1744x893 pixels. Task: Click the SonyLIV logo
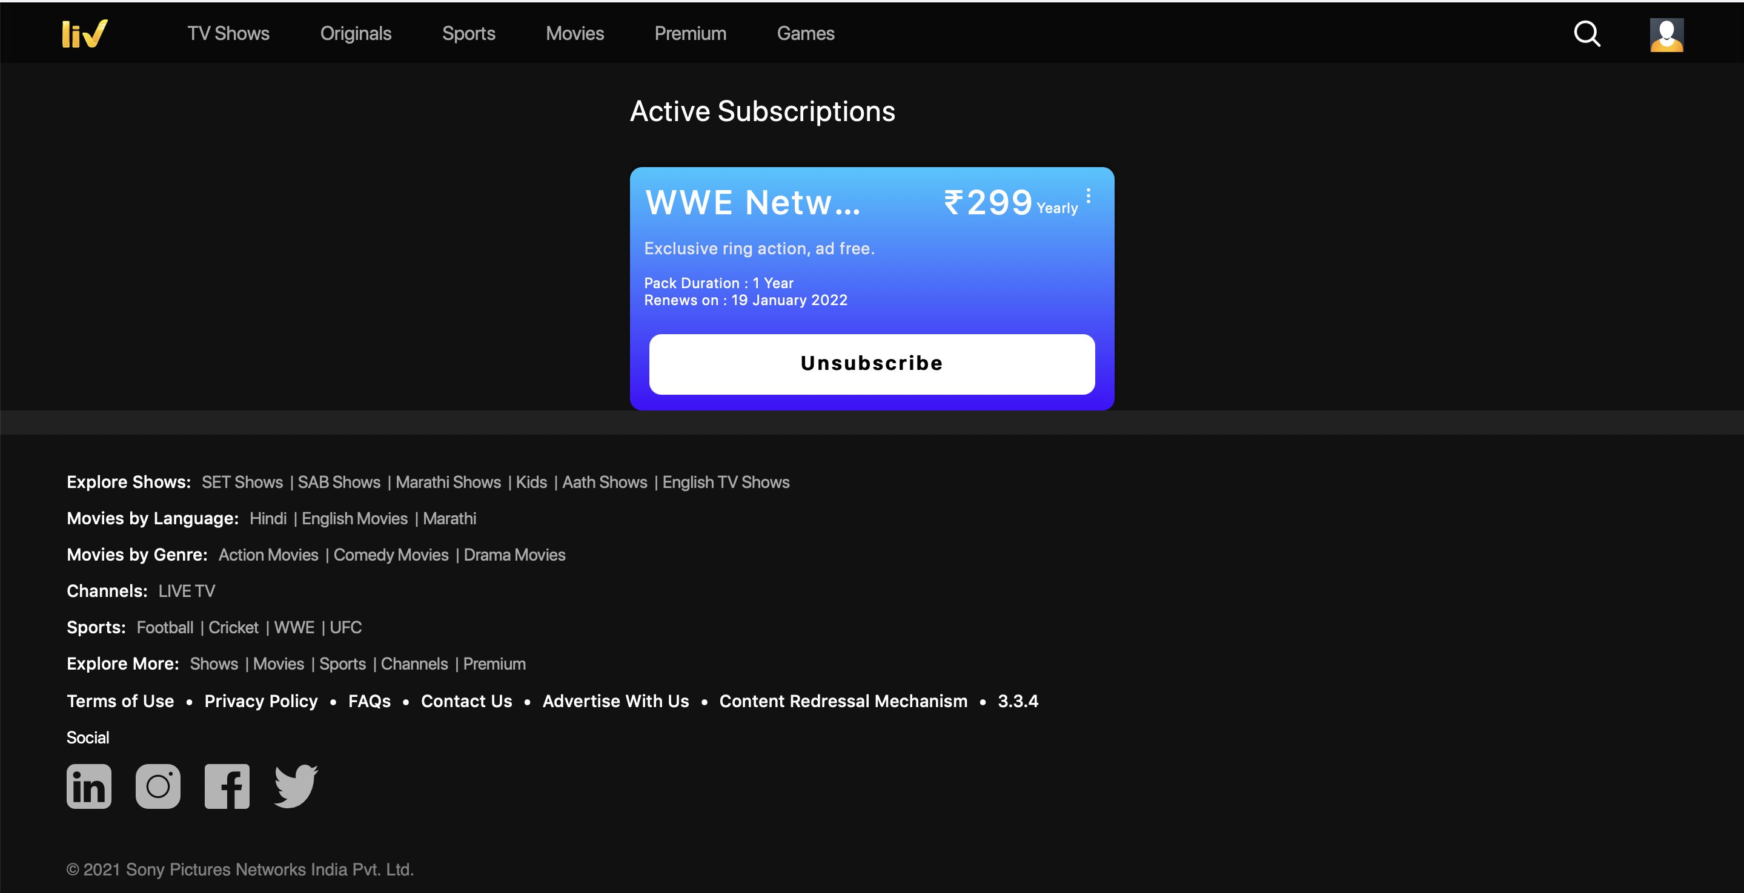pos(85,34)
